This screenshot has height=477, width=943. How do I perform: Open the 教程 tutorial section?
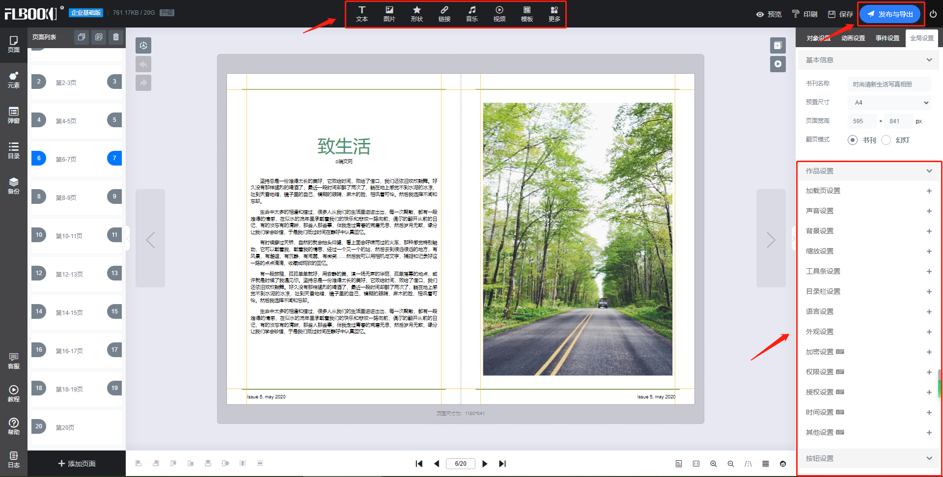tap(14, 393)
